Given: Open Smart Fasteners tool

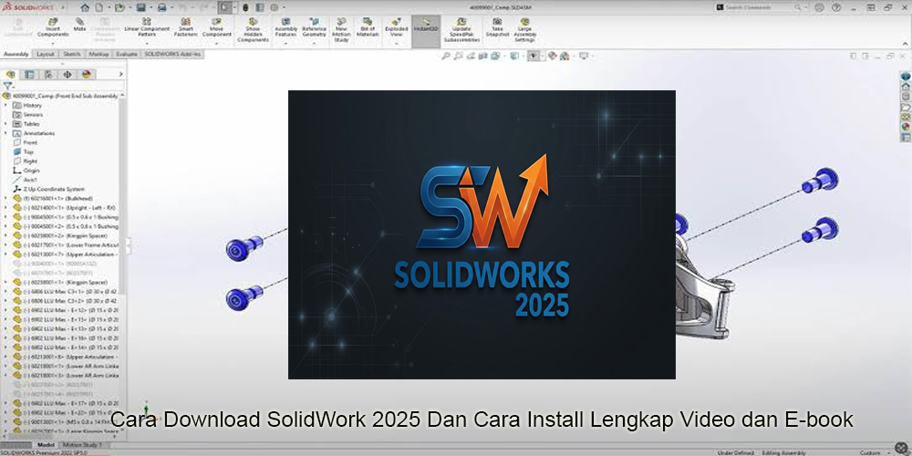Looking at the screenshot, I should pos(185,27).
